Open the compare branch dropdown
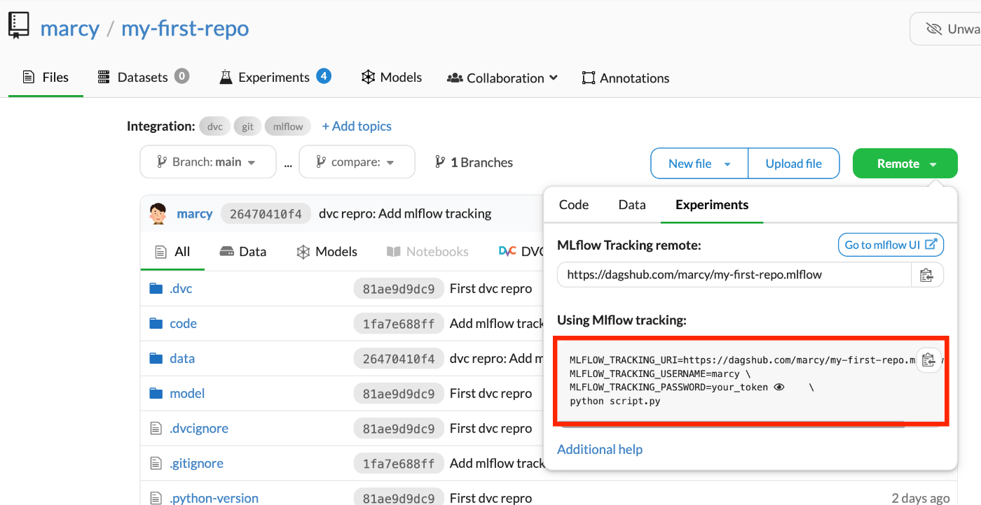This screenshot has height=505, width=981. pos(357,162)
